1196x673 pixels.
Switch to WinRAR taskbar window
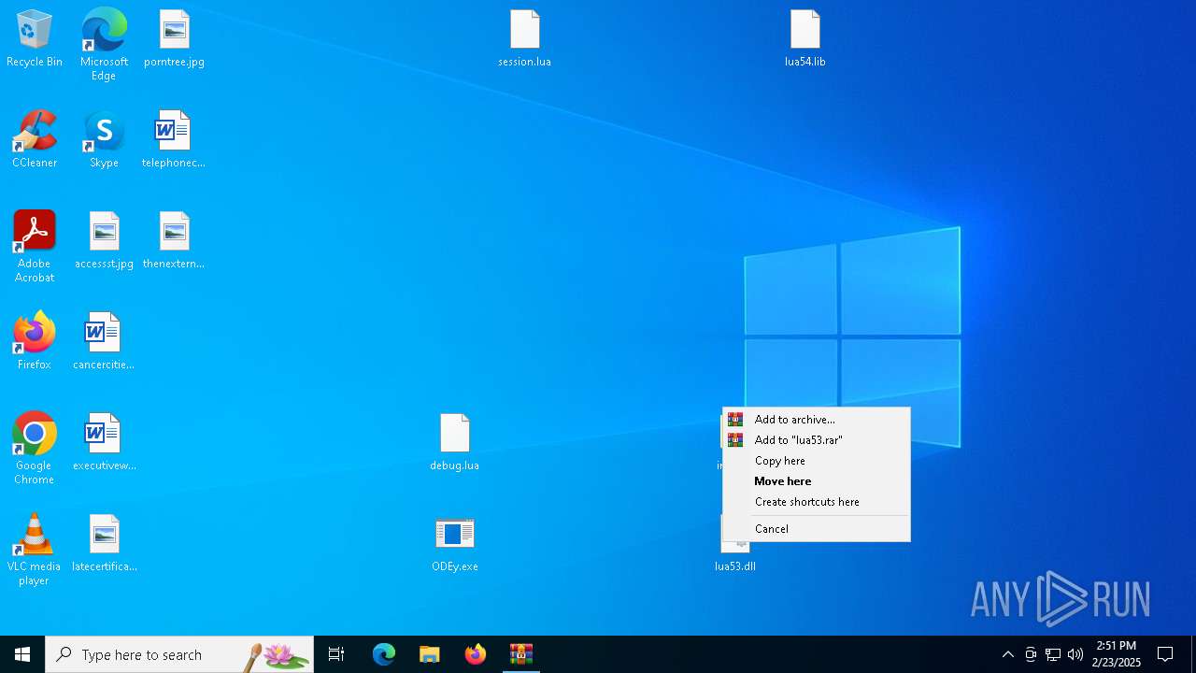click(x=521, y=654)
